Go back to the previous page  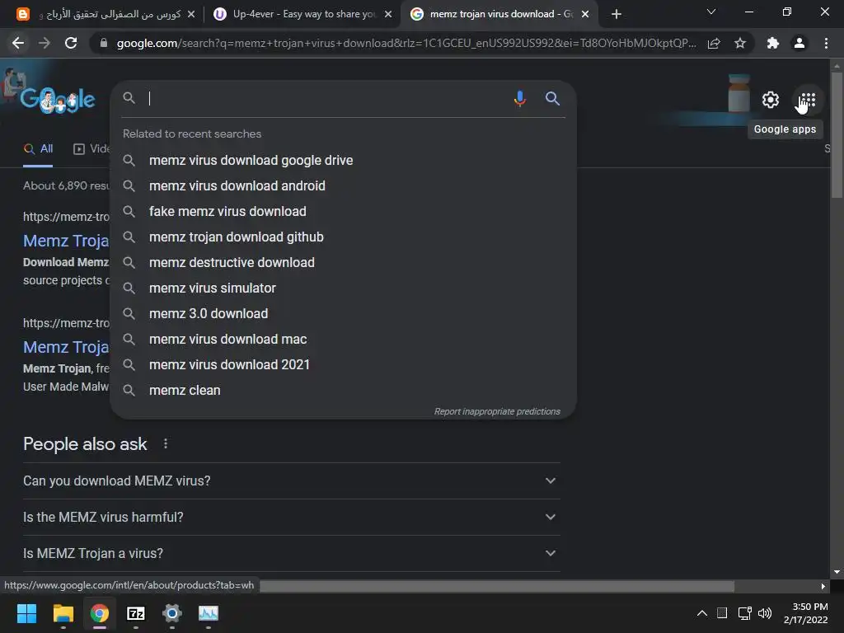point(18,43)
